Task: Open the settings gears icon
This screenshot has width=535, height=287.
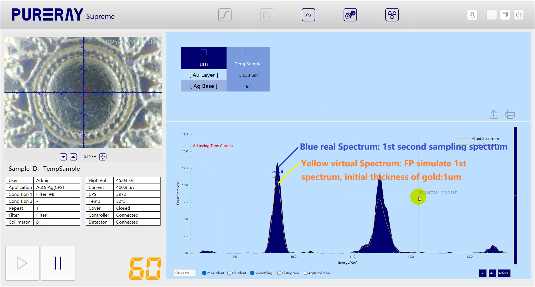Action: point(350,15)
